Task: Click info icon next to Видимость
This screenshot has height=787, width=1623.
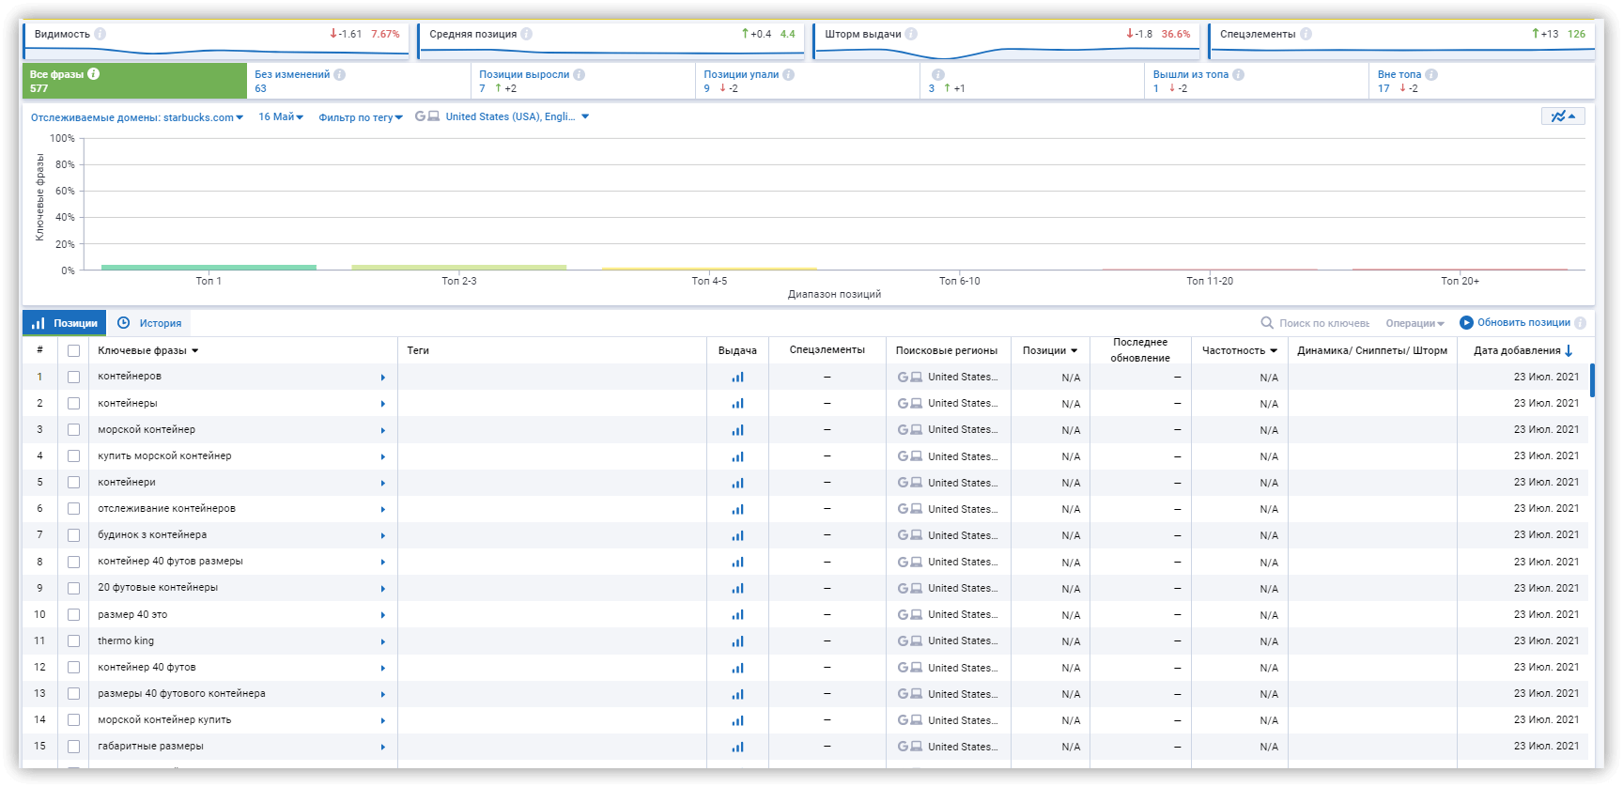Action: tap(100, 34)
